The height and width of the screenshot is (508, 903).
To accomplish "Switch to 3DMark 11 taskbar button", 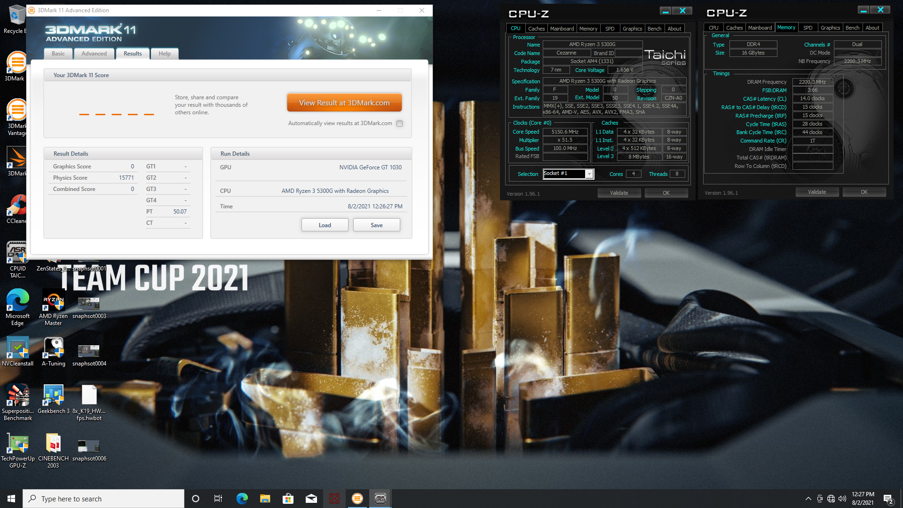I will (x=357, y=499).
